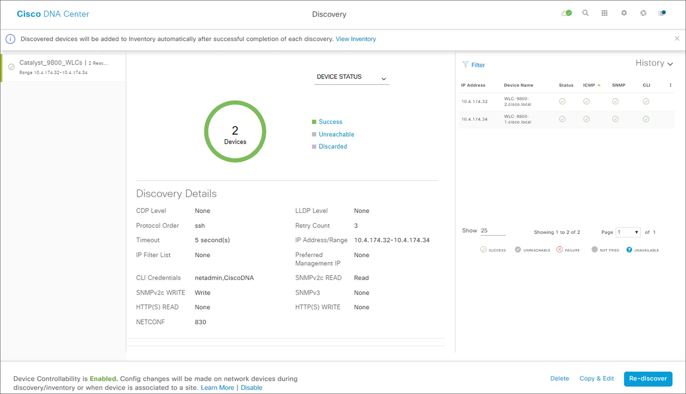
Task: Open the search magnifier icon
Action: (x=585, y=13)
